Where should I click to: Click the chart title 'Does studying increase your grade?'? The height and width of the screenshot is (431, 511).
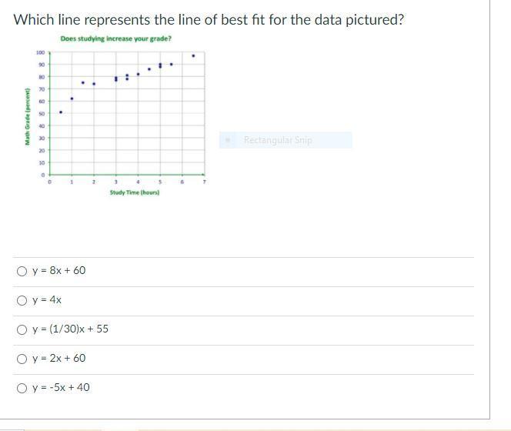click(116, 38)
